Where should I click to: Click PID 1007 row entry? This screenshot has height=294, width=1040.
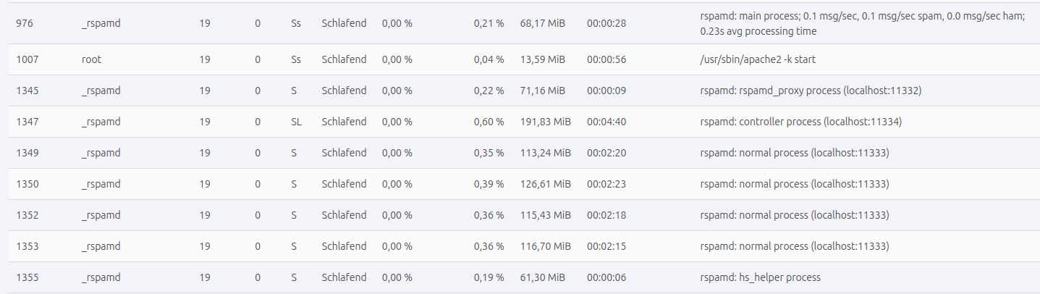pyautogui.click(x=27, y=59)
